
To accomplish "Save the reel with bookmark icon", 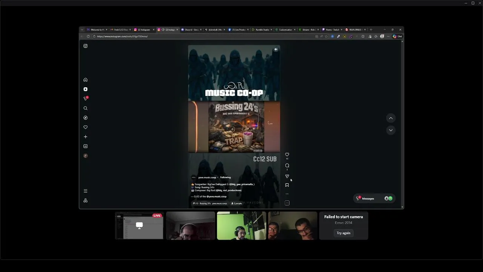I will (x=287, y=185).
